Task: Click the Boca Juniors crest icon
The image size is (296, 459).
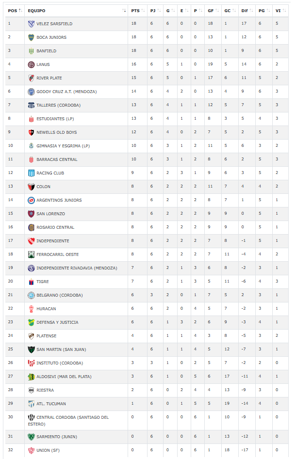Action: 31,37
